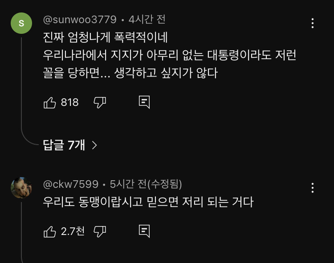334x263 pixels.
Task: Dislike the comment by @sunwoo3779
Action: coord(100,103)
